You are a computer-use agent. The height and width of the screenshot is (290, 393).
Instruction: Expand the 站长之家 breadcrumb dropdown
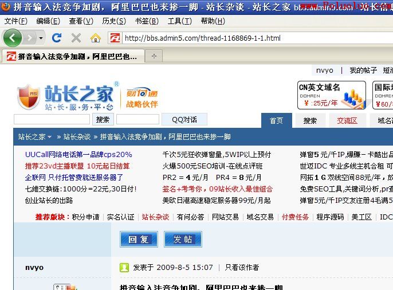(x=49, y=137)
